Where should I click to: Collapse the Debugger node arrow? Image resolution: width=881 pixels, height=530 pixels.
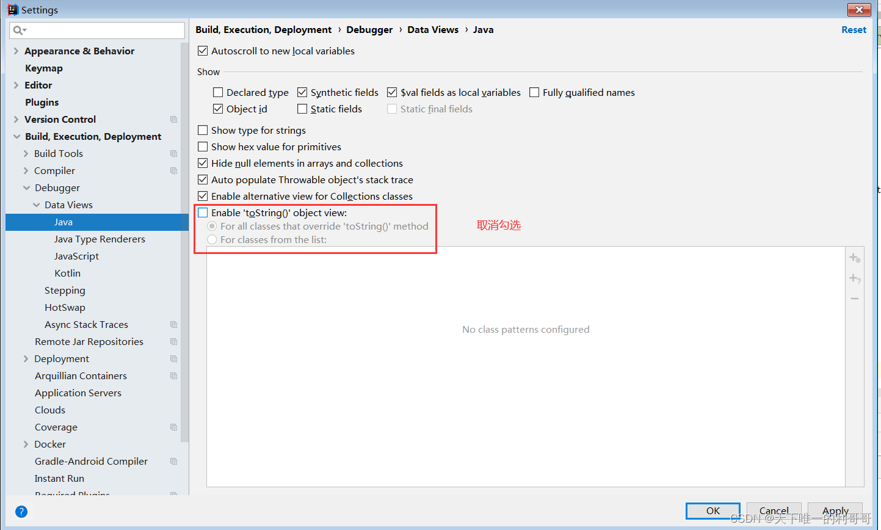pos(26,187)
